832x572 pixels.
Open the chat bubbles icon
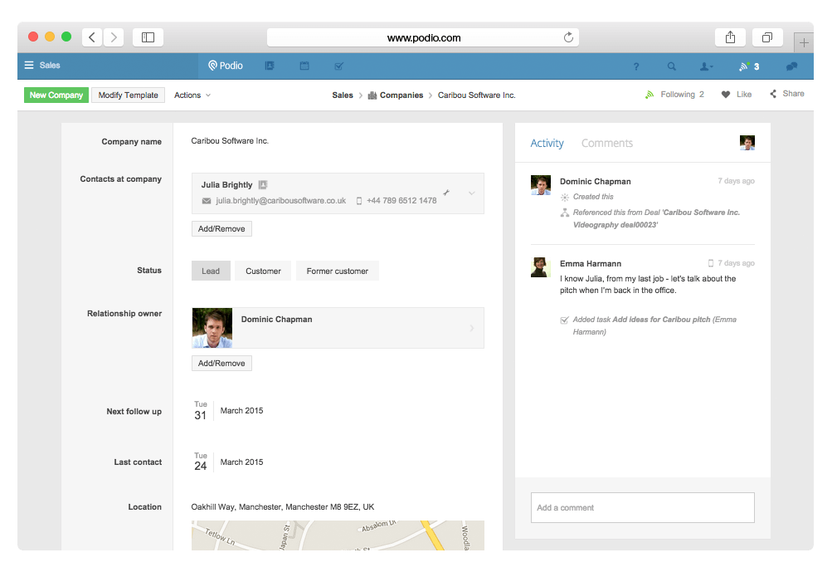tap(791, 66)
